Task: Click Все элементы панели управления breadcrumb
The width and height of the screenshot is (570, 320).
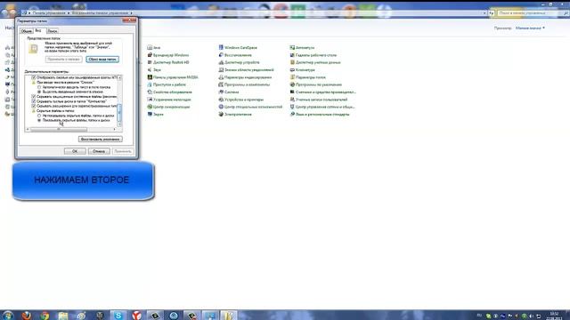Action: pyautogui.click(x=100, y=13)
